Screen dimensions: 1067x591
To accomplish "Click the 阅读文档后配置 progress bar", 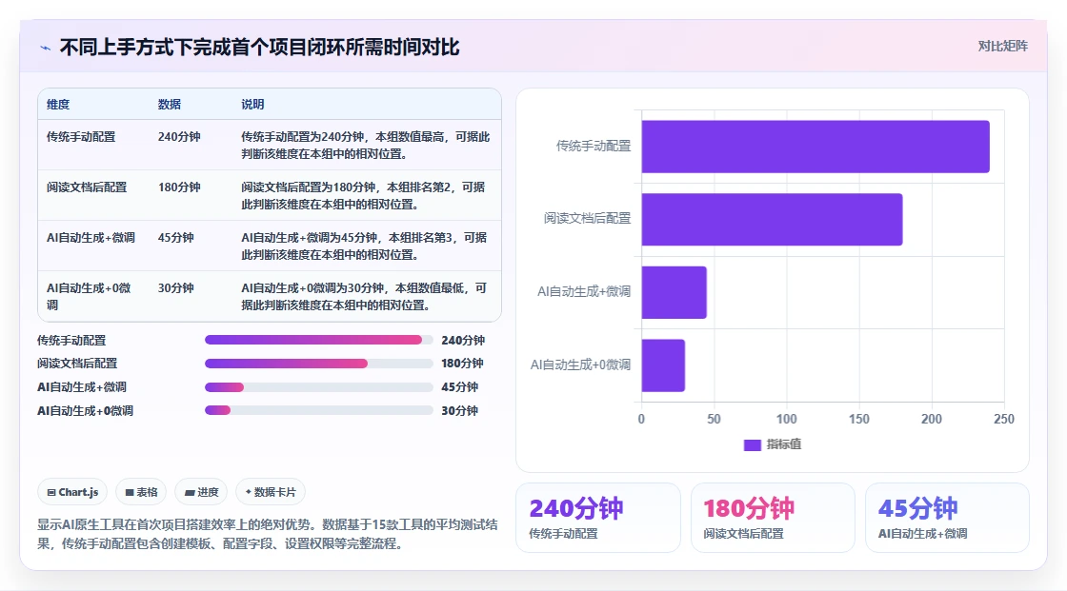I will [x=318, y=364].
